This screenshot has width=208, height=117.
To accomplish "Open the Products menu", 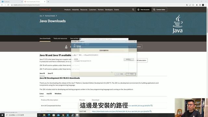I will coord(67,10).
